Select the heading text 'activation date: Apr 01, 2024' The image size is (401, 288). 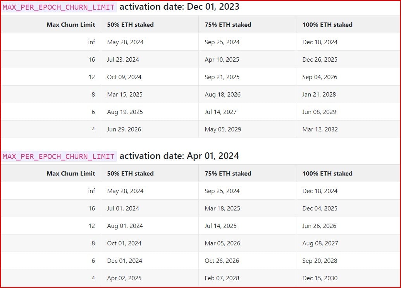(179, 156)
